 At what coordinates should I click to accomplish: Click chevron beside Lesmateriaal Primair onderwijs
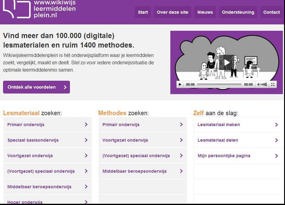[x=86, y=125]
